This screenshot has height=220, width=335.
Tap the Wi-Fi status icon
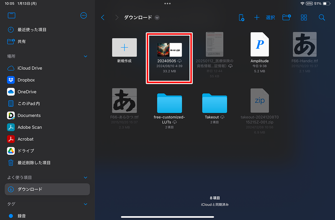302,4
